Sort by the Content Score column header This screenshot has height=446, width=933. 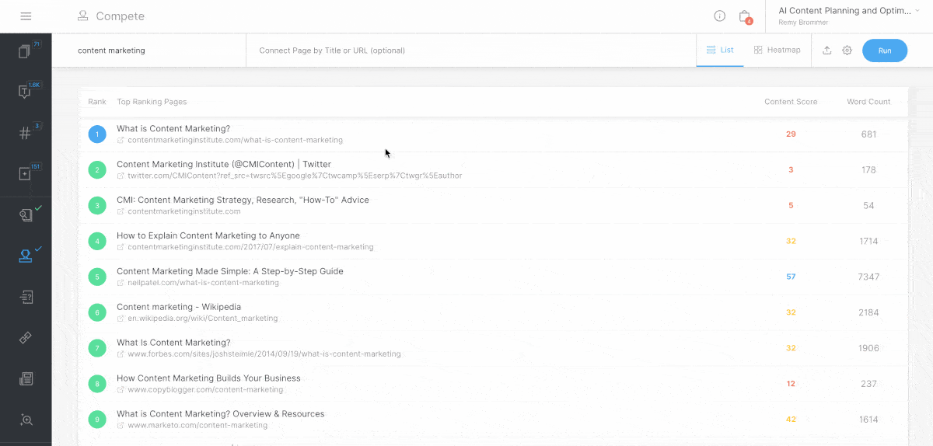[x=791, y=102]
